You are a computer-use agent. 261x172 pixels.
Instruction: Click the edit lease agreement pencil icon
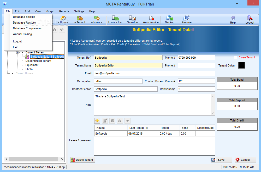(x=105, y=121)
